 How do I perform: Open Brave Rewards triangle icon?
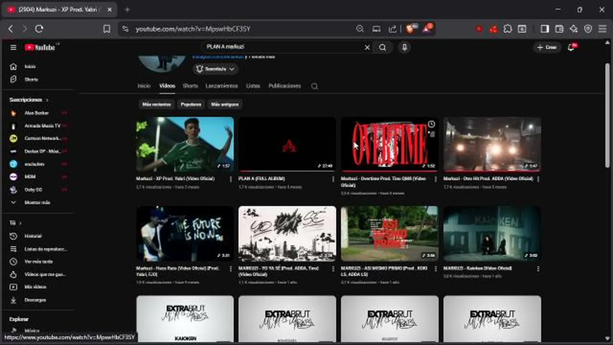tap(427, 29)
